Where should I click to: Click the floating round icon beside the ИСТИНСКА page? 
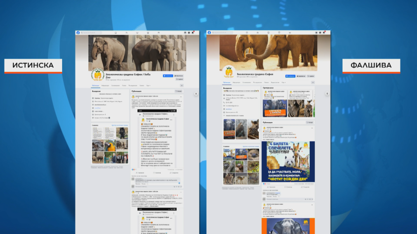click(x=196, y=94)
